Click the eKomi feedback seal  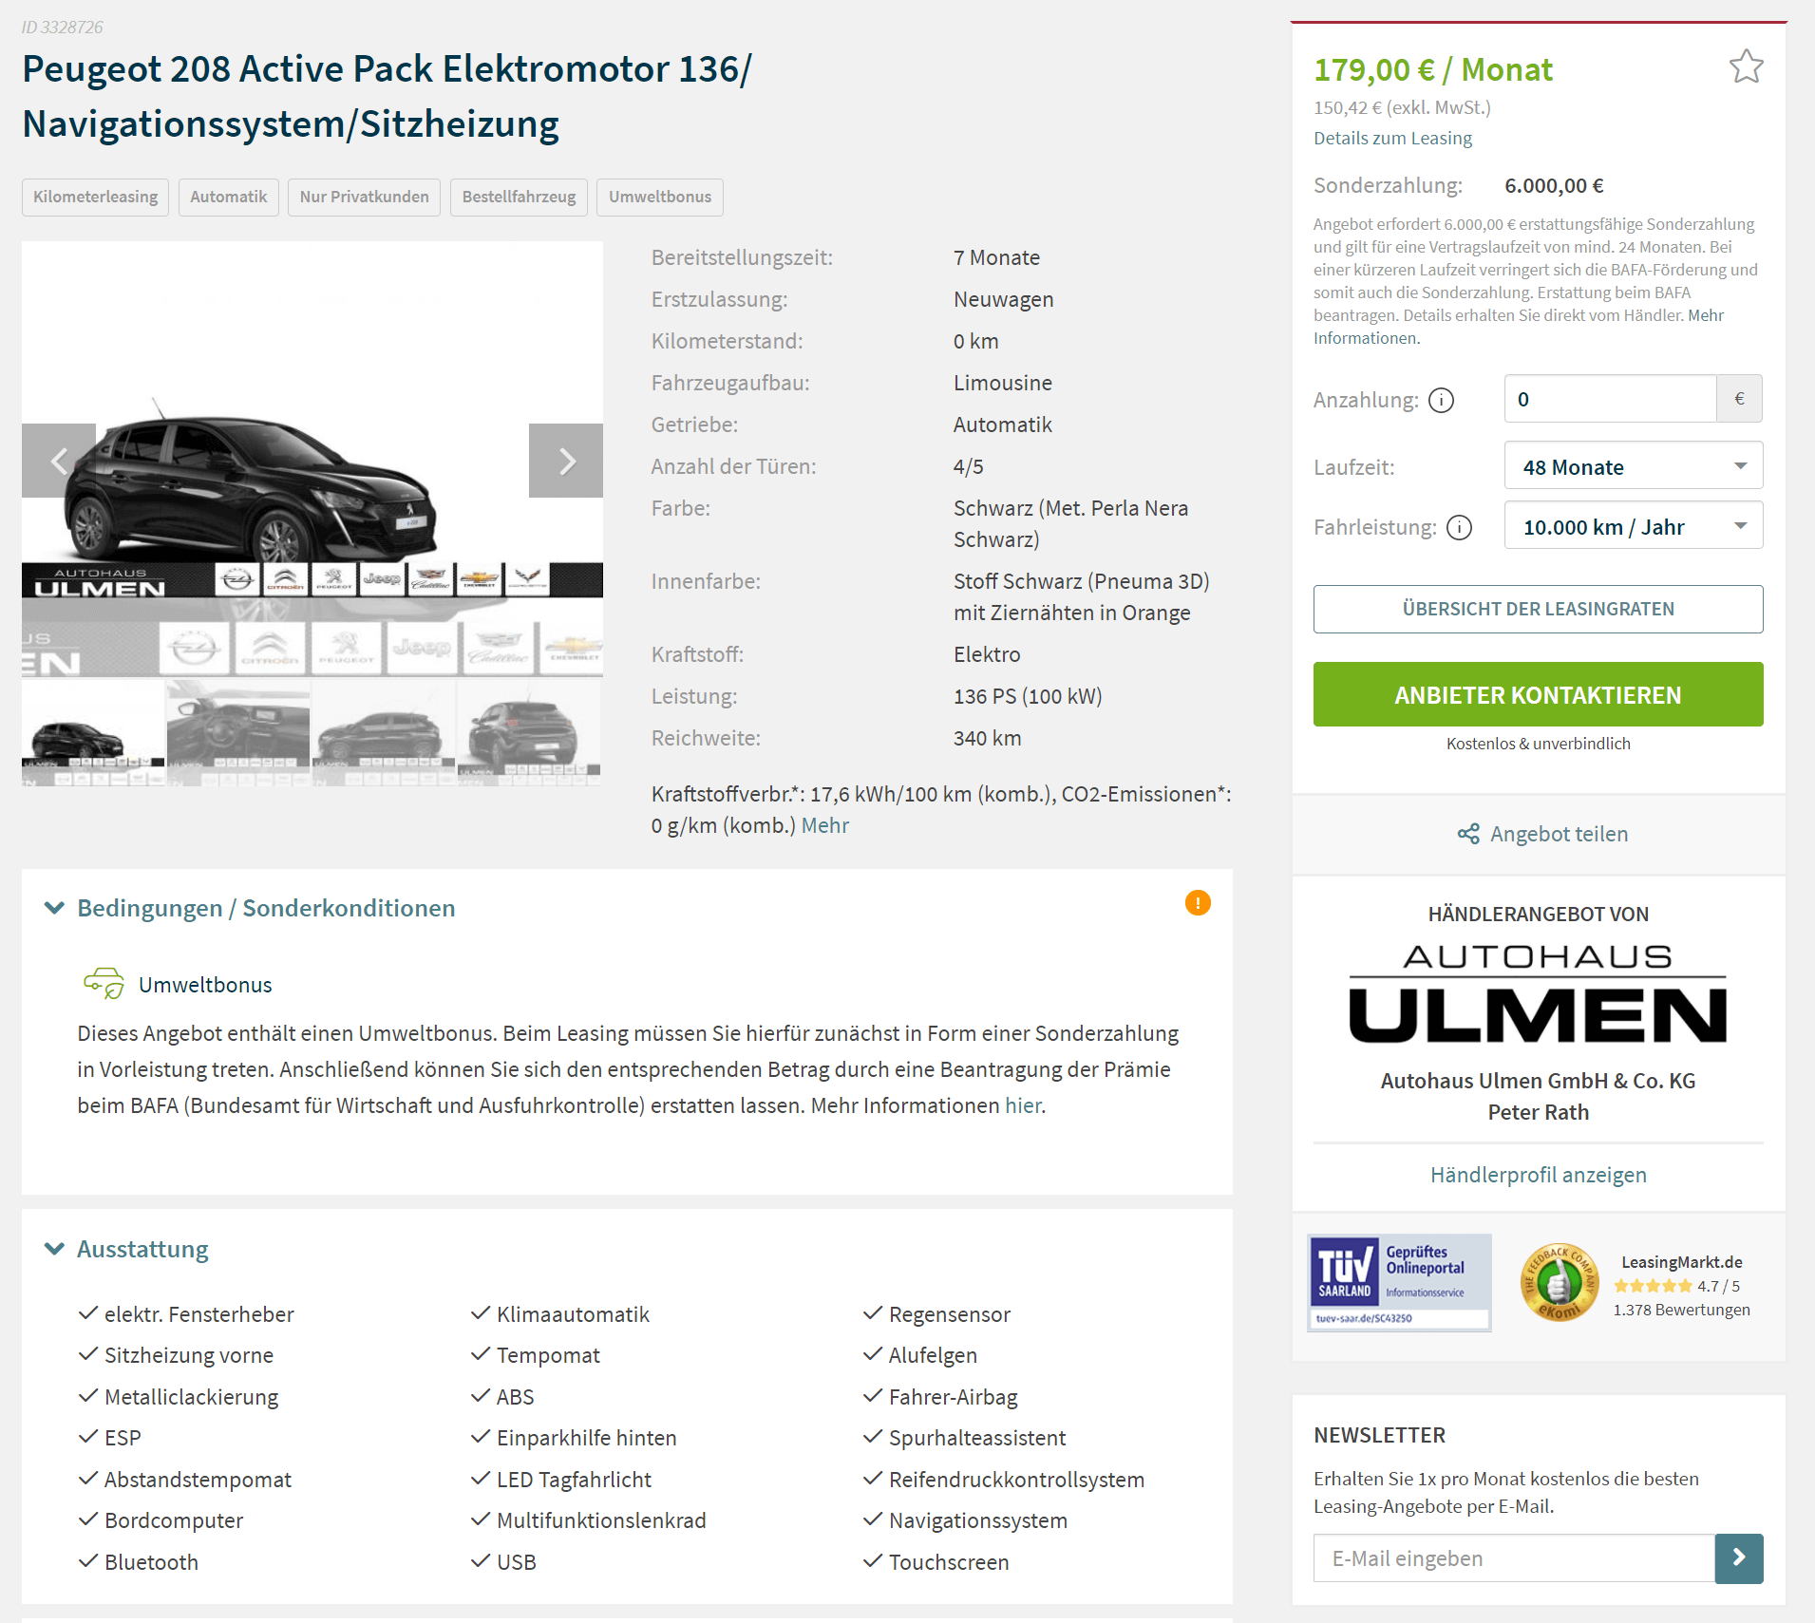[x=1559, y=1282]
